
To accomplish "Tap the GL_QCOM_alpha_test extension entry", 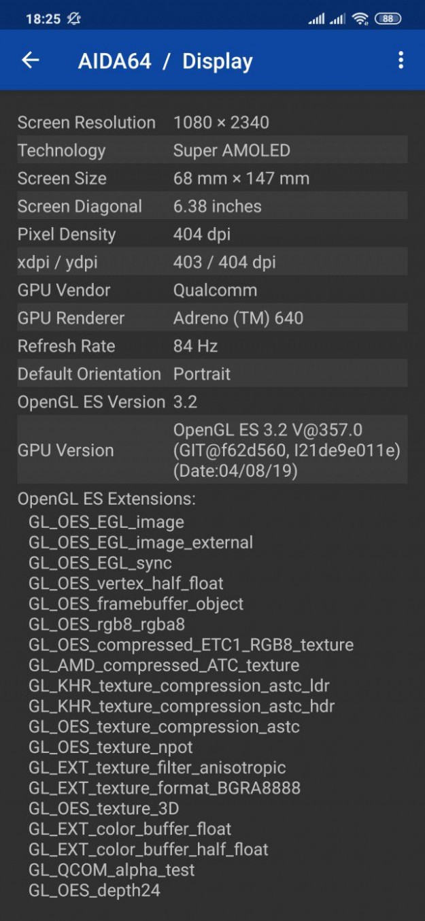I will [112, 869].
